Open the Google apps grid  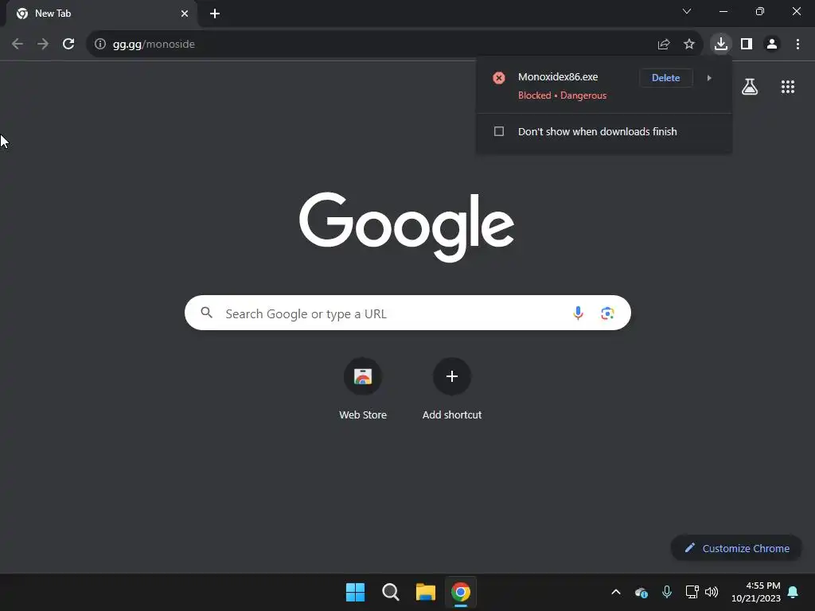pyautogui.click(x=788, y=87)
